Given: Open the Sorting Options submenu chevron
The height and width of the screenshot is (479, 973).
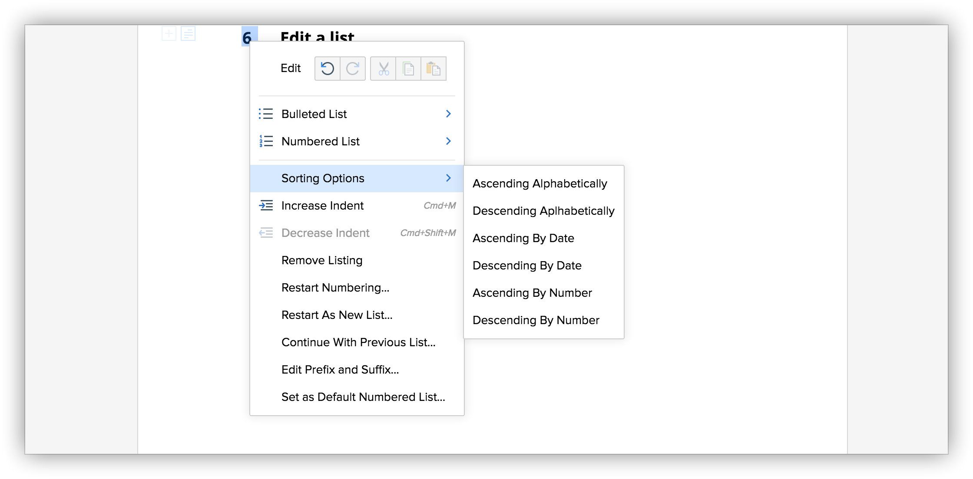Looking at the screenshot, I should click(x=448, y=178).
